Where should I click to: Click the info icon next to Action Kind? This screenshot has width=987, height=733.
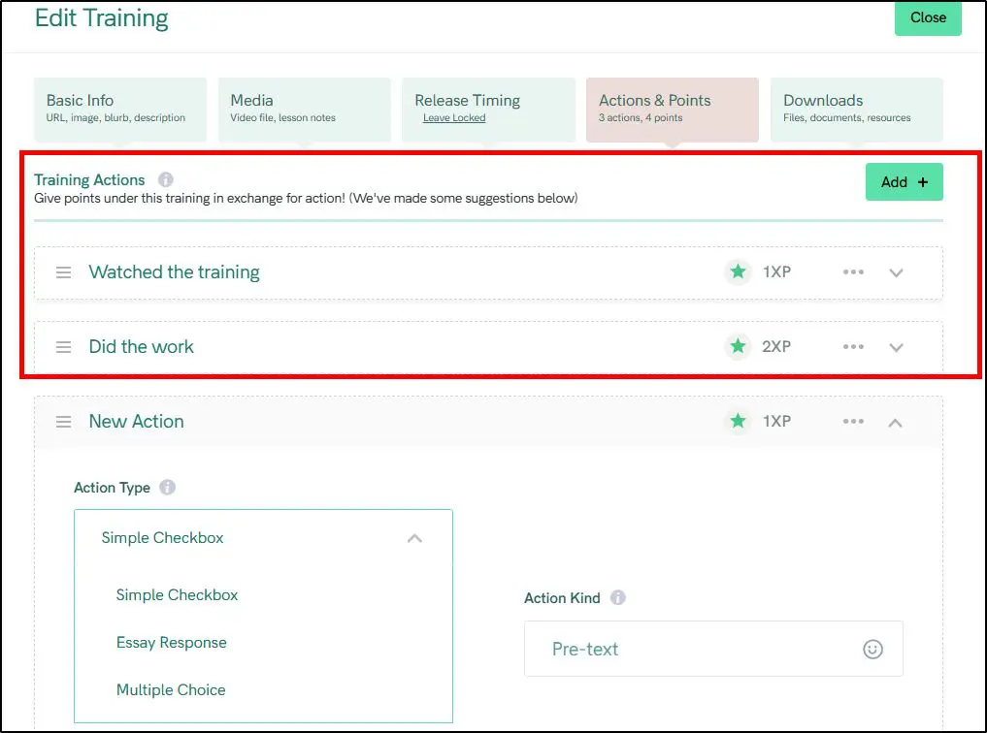click(618, 598)
